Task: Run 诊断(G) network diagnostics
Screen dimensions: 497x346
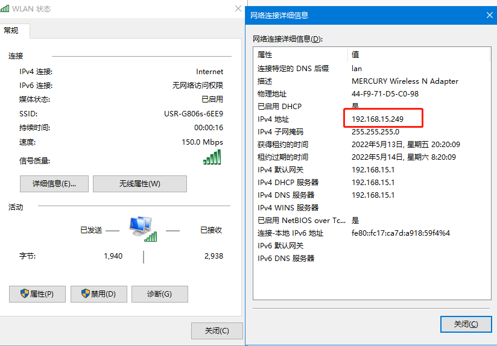Action: (159, 294)
